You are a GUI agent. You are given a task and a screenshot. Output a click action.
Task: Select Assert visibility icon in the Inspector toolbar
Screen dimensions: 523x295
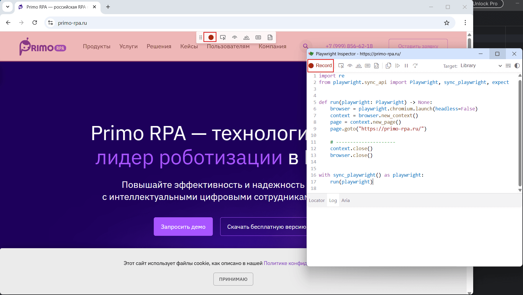click(x=350, y=66)
